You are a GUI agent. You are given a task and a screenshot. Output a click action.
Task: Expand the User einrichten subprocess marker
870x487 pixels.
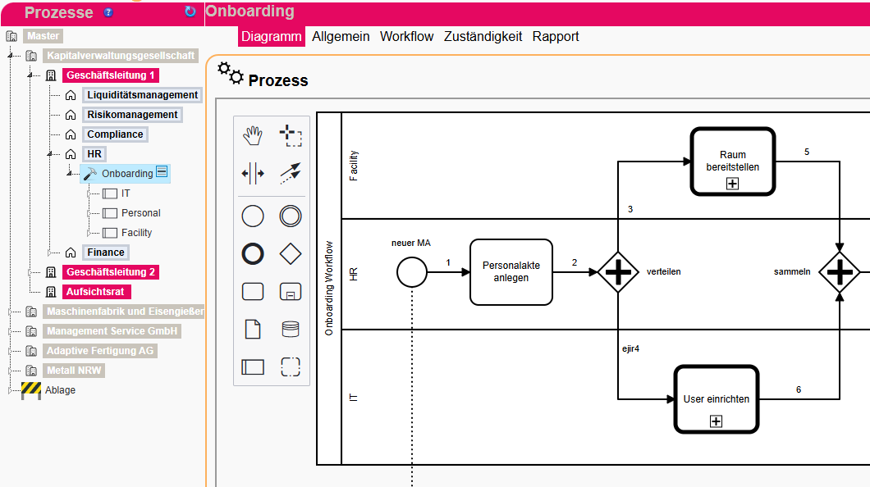pyautogui.click(x=716, y=421)
